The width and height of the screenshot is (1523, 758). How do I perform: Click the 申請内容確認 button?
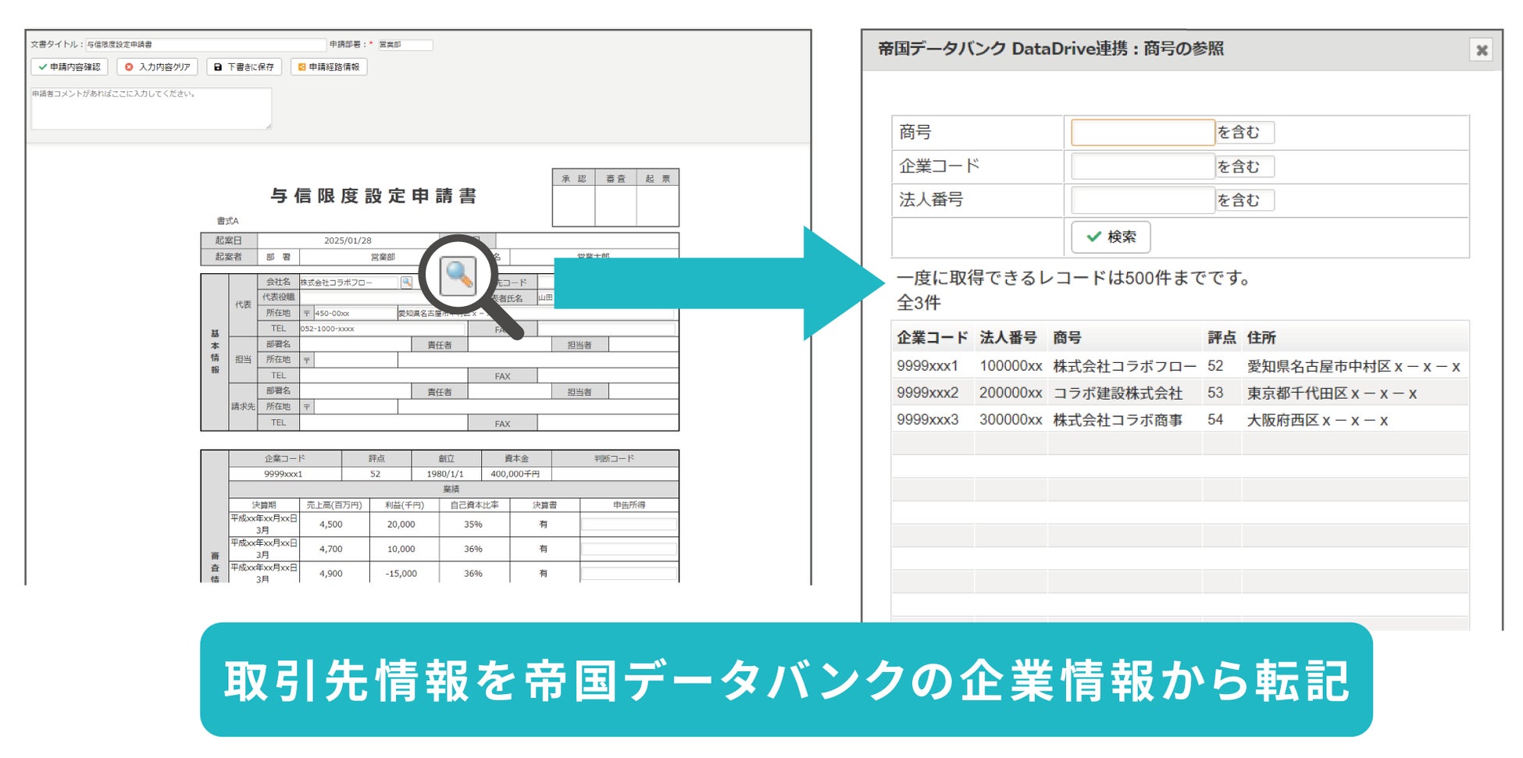coord(70,67)
